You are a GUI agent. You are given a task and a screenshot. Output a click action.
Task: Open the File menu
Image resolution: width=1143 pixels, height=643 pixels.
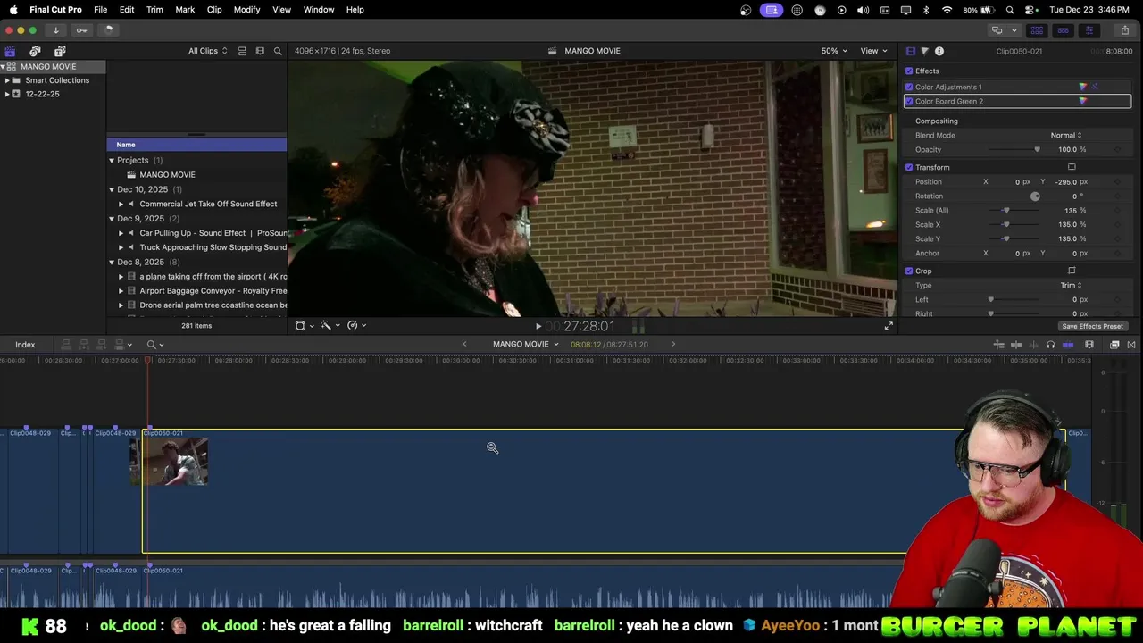101,10
